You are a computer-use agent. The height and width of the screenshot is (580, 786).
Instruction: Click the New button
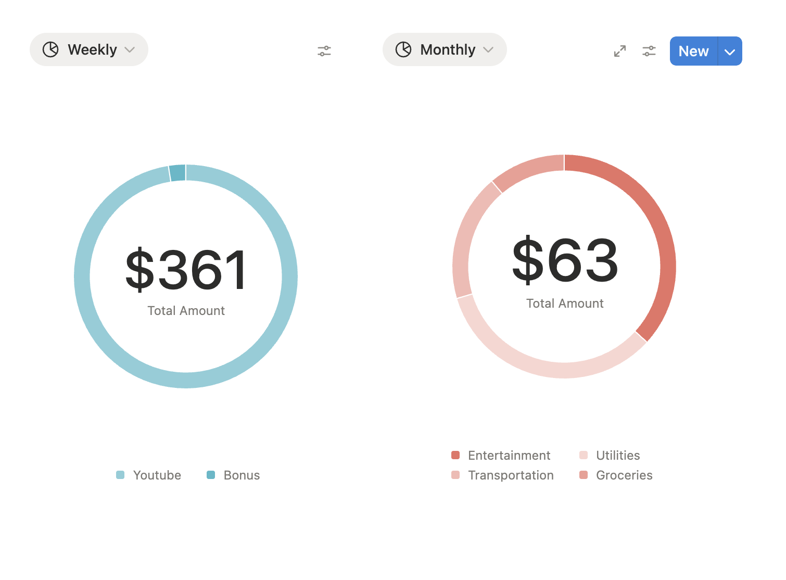(x=693, y=52)
